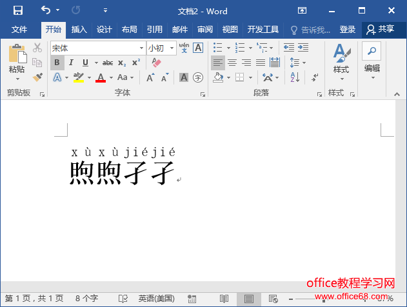
Task: Open the Font dialog launcher
Action: pos(203,95)
